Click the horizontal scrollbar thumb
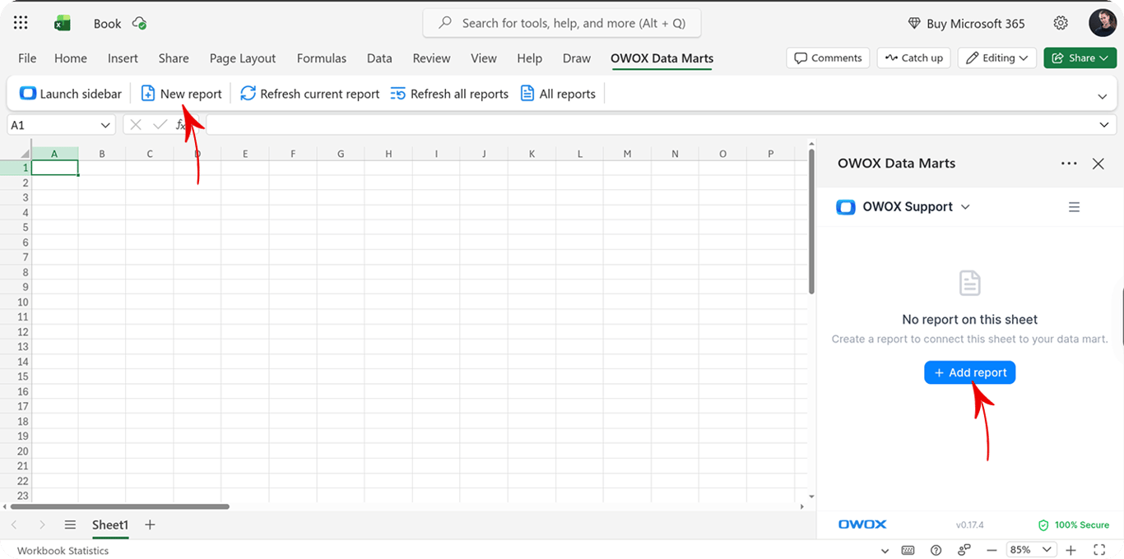Image resolution: width=1124 pixels, height=559 pixels. (119, 506)
